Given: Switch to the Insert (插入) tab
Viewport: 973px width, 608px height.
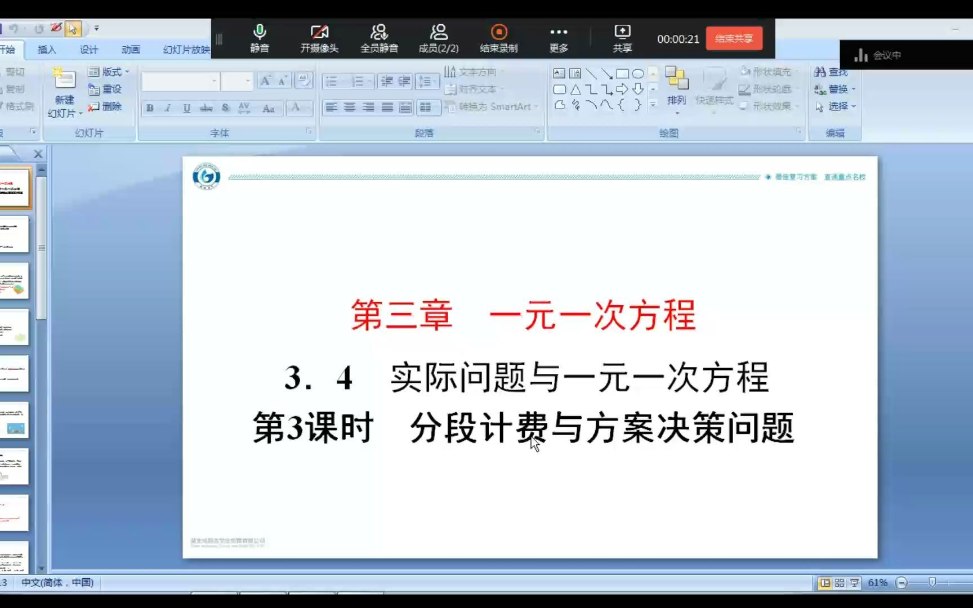Looking at the screenshot, I should [47, 50].
